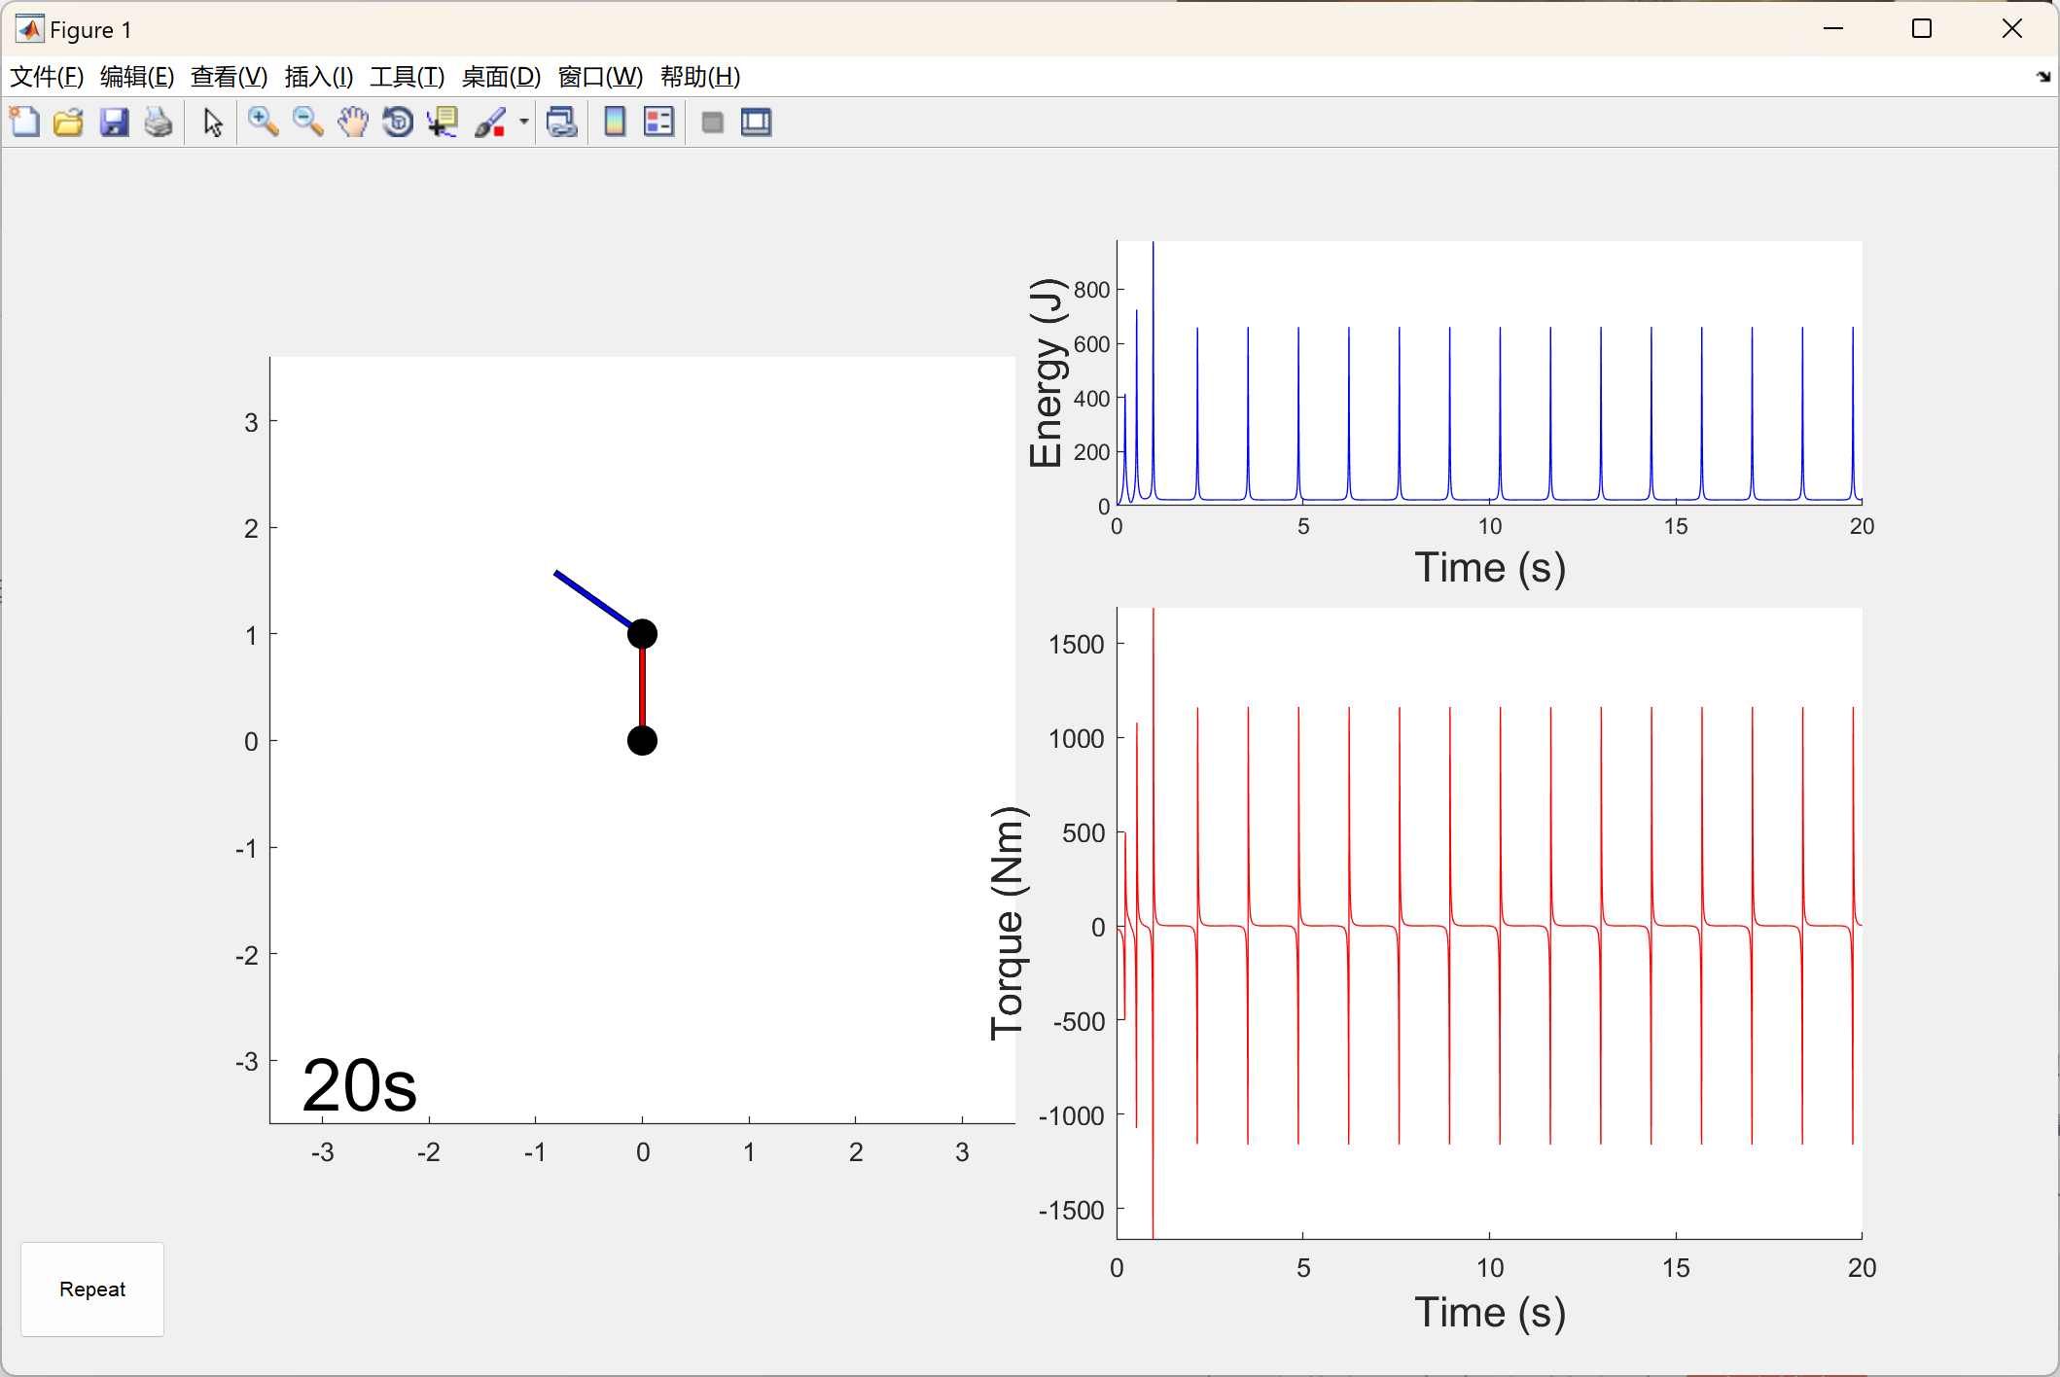
Task: Toggle the Insert Colorbar button
Action: (615, 123)
